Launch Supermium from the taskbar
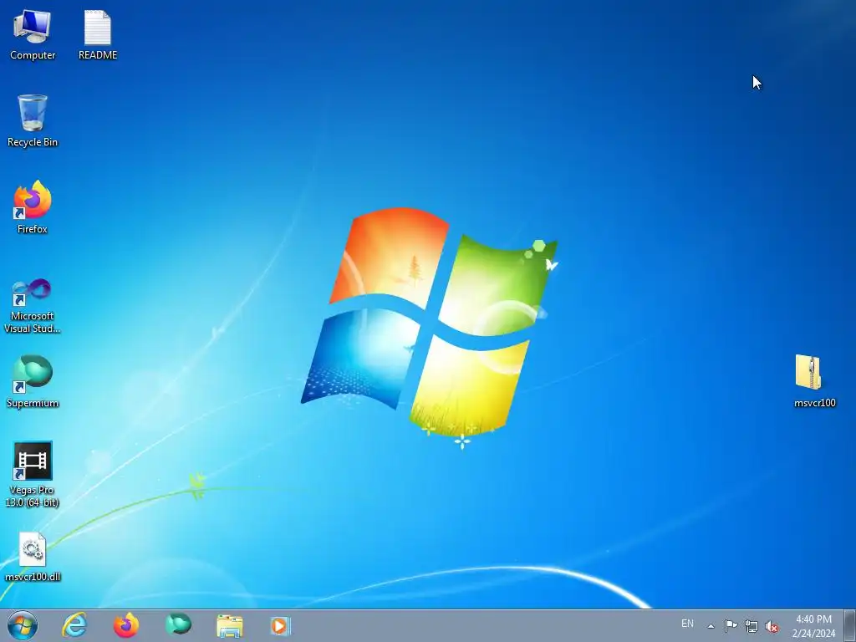The image size is (856, 642). coord(178,625)
